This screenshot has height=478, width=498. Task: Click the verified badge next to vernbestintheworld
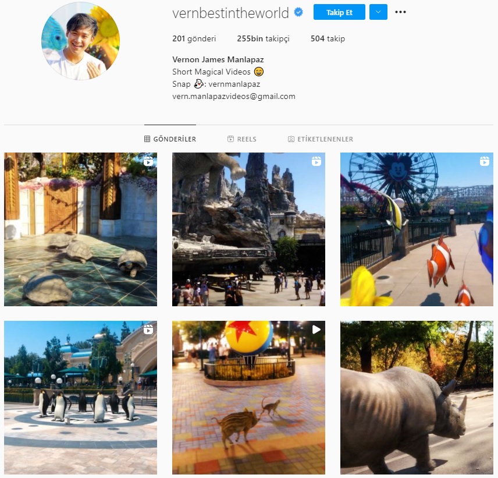pos(298,12)
